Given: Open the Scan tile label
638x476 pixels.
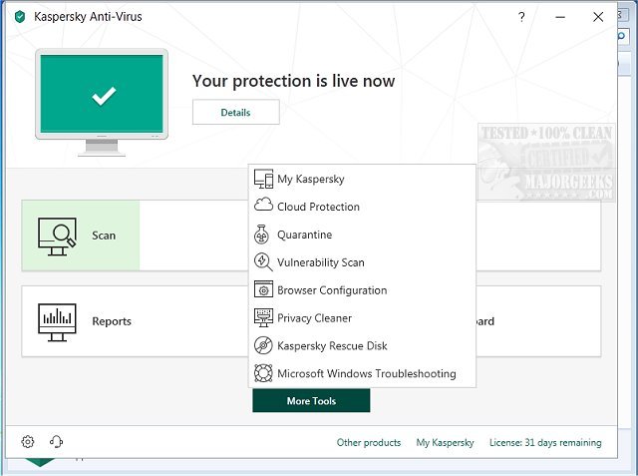Looking at the screenshot, I should (x=104, y=236).
